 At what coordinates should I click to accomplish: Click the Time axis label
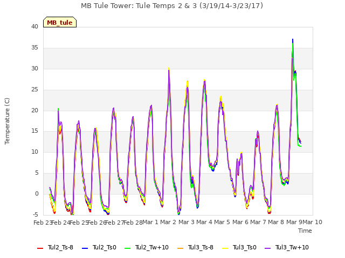[305, 231]
